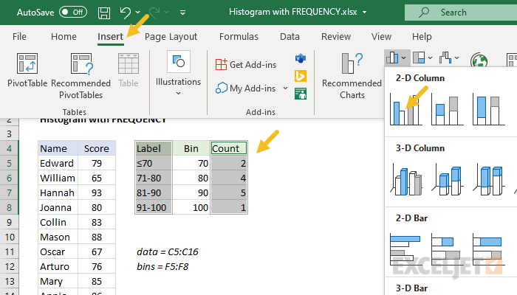Select the View tab
The image size is (517, 295).
point(381,37)
